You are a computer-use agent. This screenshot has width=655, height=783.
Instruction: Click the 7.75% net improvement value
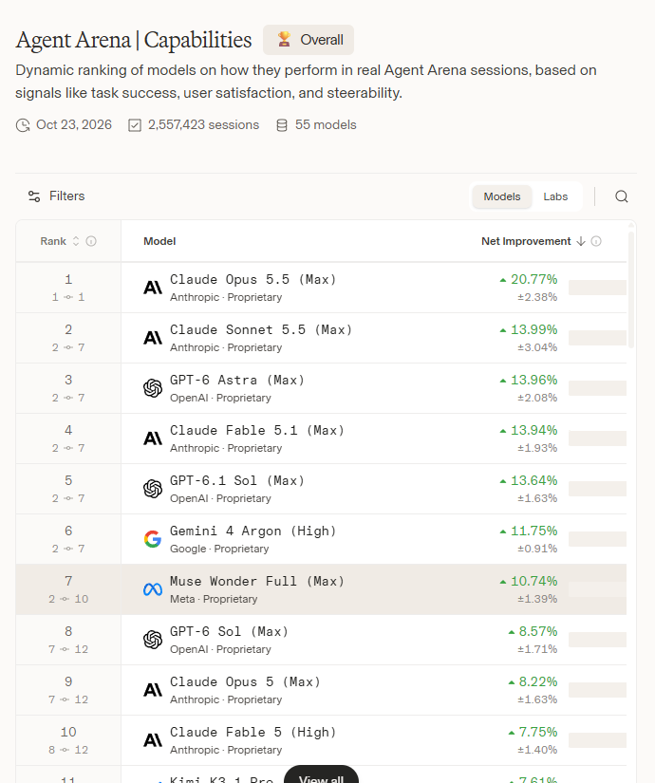(x=537, y=733)
